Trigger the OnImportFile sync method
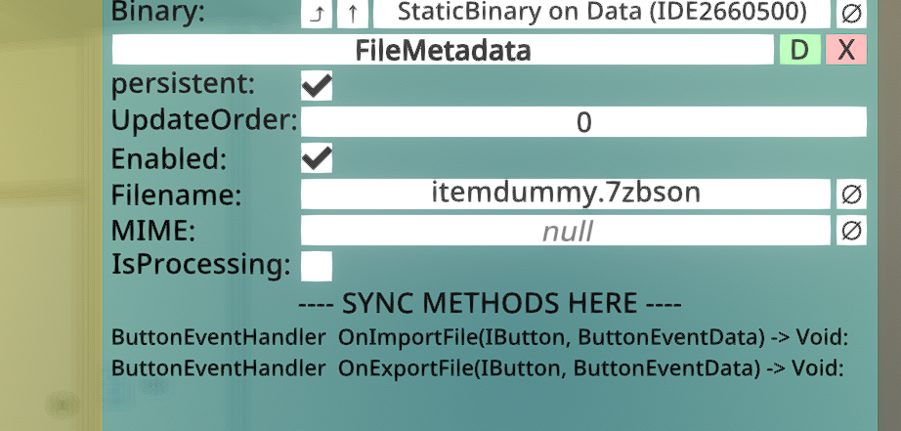The image size is (901, 431). (x=480, y=338)
